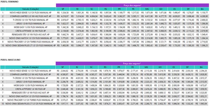Image resolution: width=210 pixels, height=110 pixels.
Task: Click Veículo (Cotação) header in Feminino table
Action: 30,9
